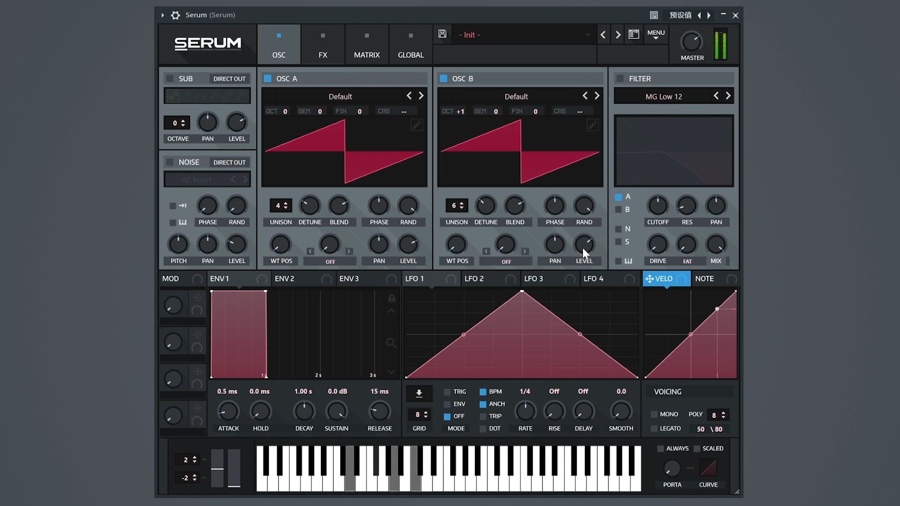Viewport: 900px width, 506px height.
Task: Open the preset name dropdown arrow
Action: coord(588,35)
